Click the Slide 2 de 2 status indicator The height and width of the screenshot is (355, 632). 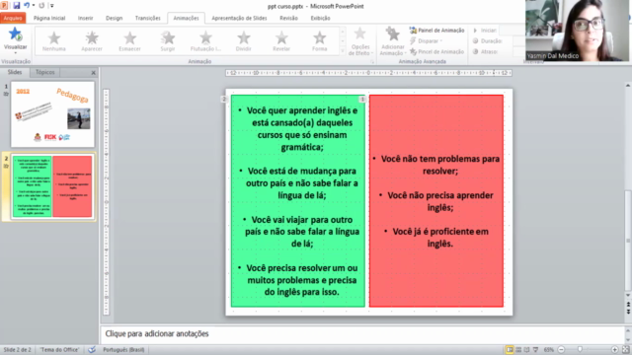click(18, 349)
